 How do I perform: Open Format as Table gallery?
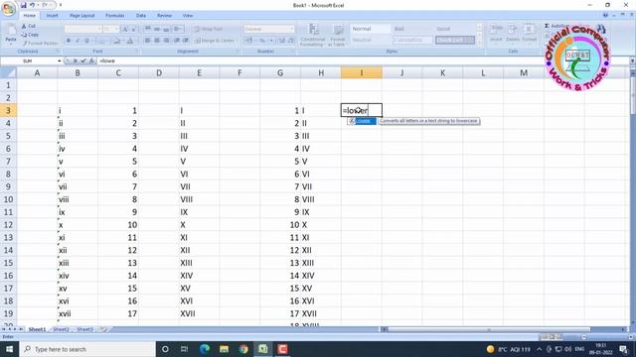[x=337, y=35]
